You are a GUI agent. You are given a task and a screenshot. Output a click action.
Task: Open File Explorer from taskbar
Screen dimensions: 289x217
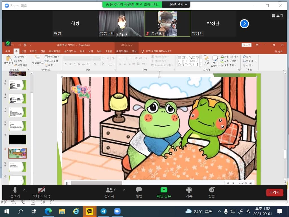[x=62, y=211]
